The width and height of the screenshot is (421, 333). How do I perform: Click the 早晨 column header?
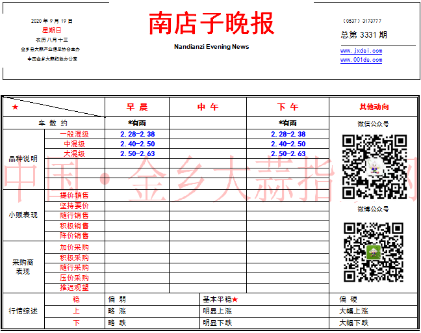pyautogui.click(x=137, y=107)
